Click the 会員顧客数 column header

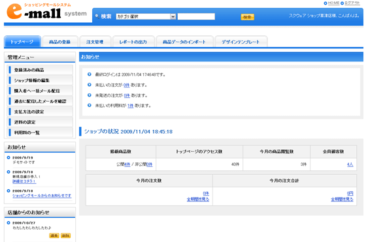point(333,151)
